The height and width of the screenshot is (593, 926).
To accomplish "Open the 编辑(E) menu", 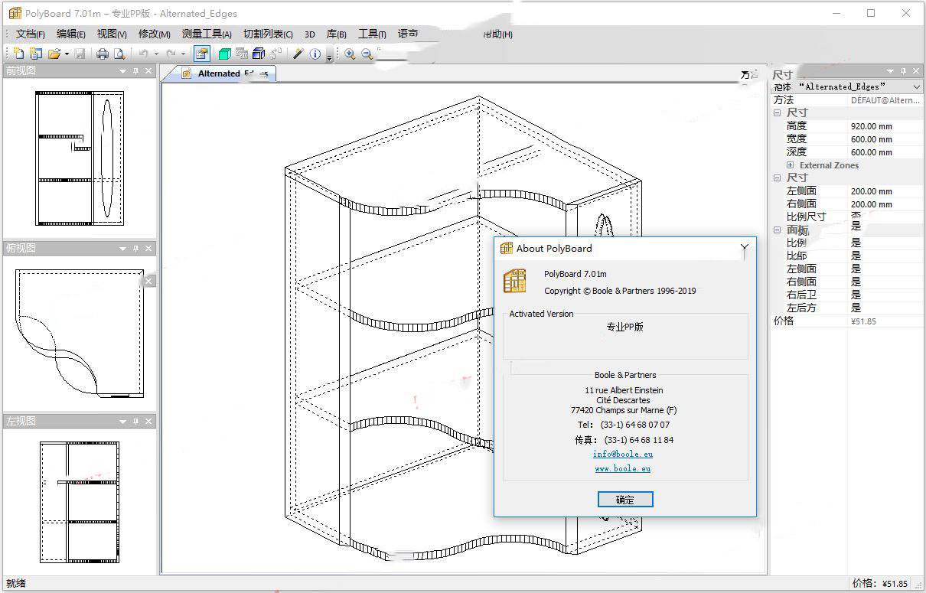I will tap(71, 34).
